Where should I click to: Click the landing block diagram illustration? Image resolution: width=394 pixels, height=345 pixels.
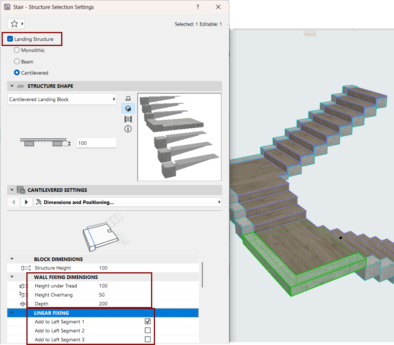[105, 233]
